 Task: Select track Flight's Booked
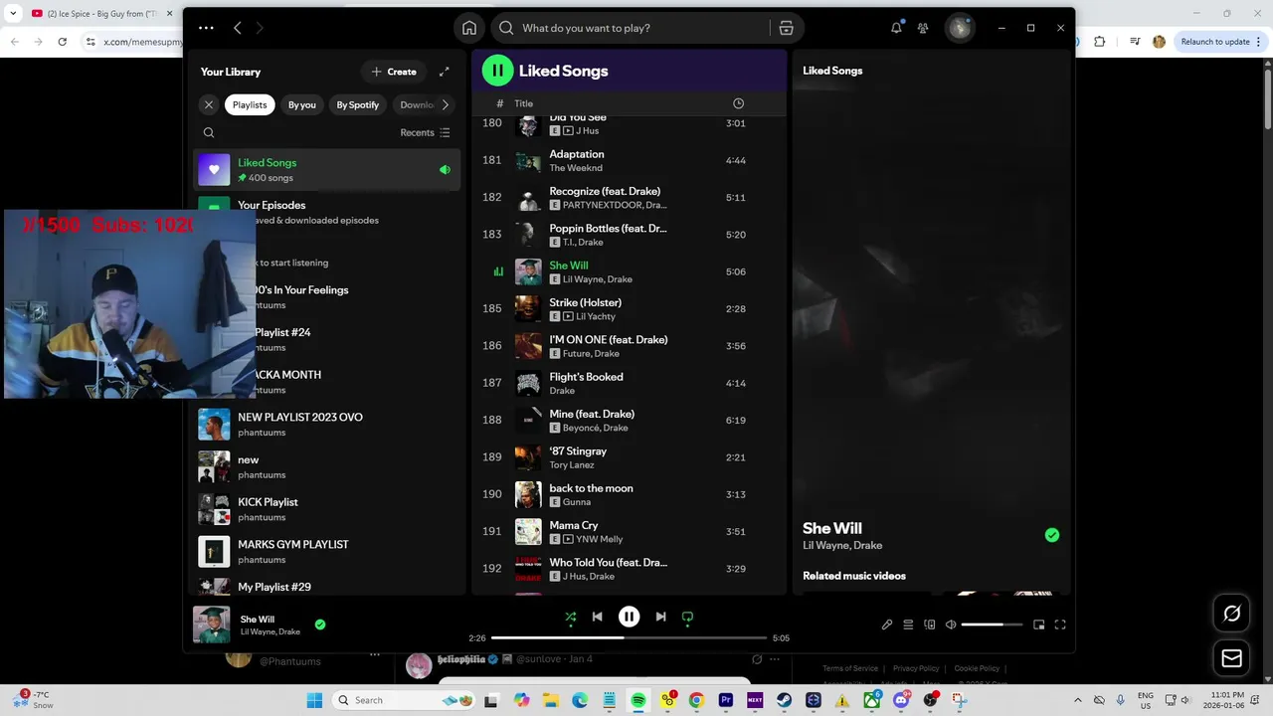pyautogui.click(x=627, y=383)
